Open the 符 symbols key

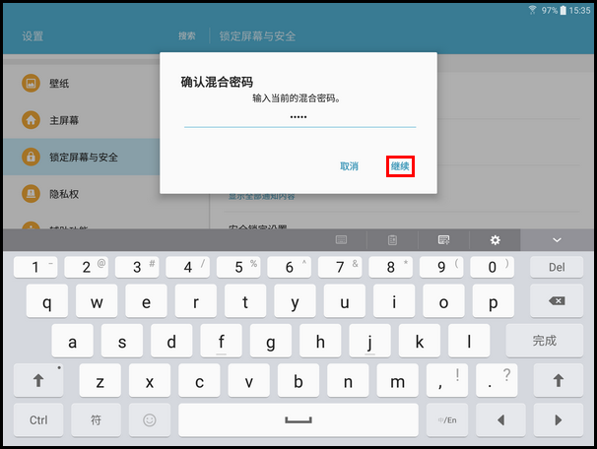click(96, 420)
